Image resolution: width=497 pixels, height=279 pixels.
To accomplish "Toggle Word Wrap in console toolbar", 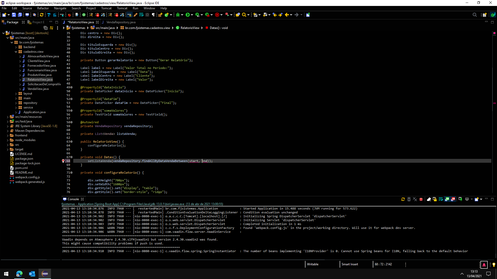I will pos(441,199).
